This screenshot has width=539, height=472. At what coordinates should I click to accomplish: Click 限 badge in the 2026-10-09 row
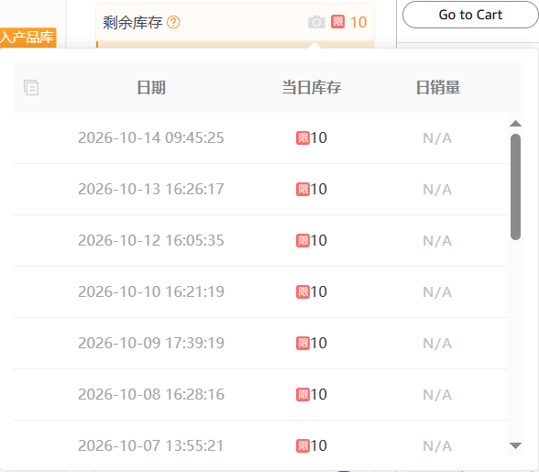click(302, 344)
